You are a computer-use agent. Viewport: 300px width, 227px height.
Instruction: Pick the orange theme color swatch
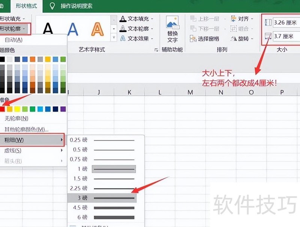[x=33, y=59]
